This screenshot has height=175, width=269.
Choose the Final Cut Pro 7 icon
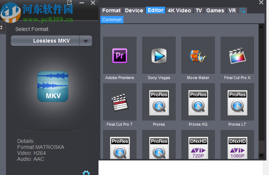[x=119, y=102]
